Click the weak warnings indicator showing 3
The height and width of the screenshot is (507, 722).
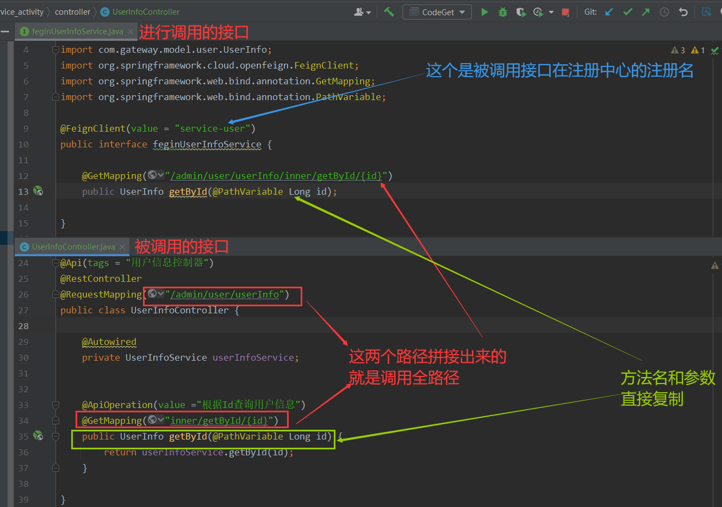[678, 50]
